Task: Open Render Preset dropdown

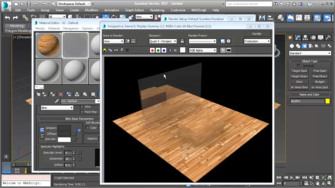Action: point(202,41)
